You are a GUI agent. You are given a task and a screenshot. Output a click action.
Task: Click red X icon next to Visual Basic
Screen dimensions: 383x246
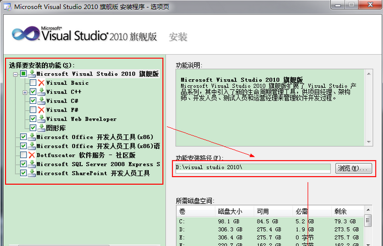tap(41, 83)
